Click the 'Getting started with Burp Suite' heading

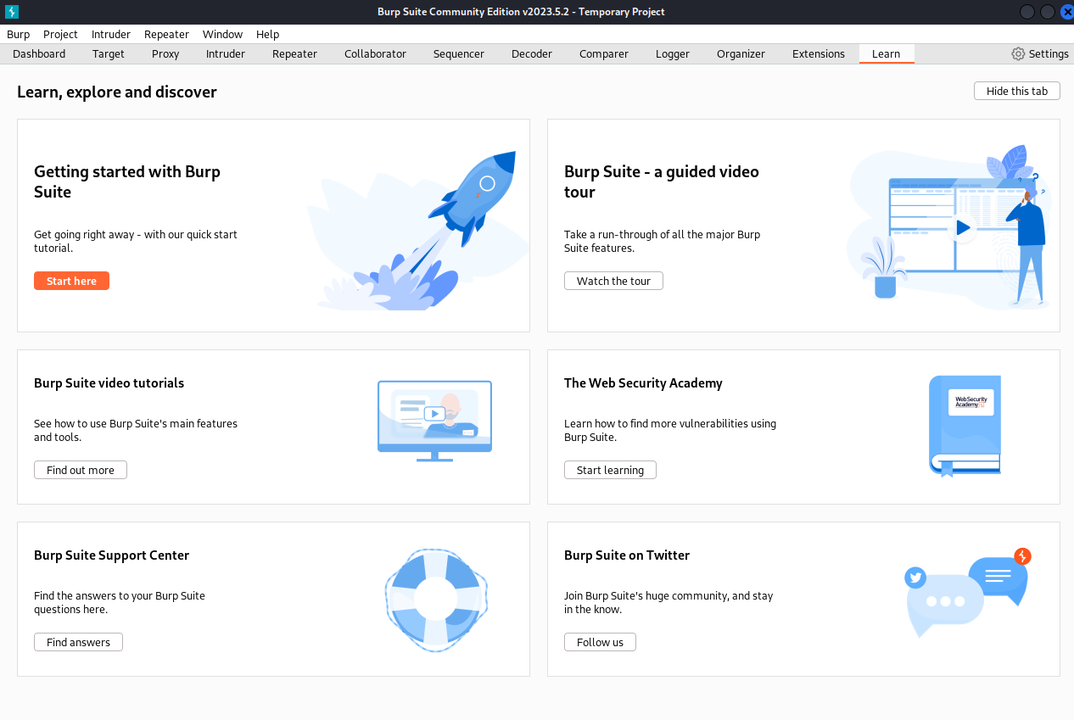[127, 181]
